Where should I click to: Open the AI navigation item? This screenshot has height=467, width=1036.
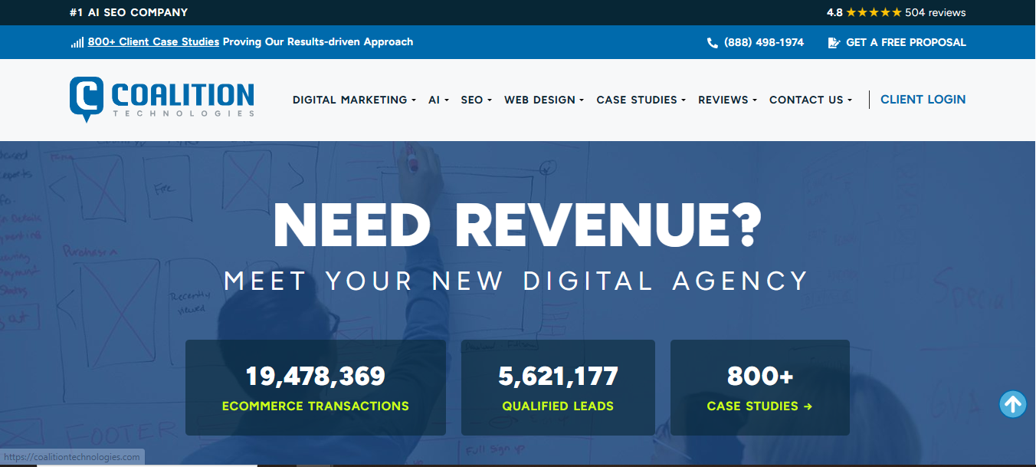pos(438,100)
